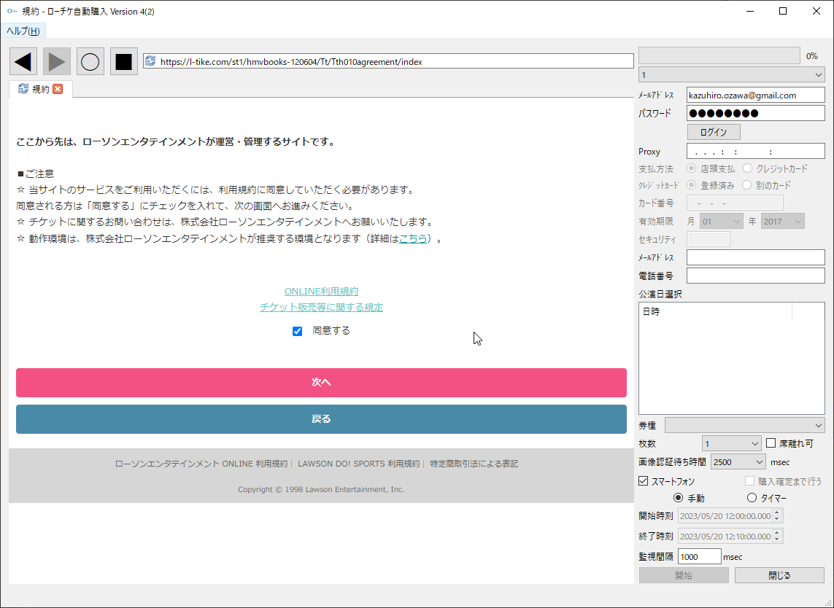Click the window resize grip corner
The image size is (834, 608).
pyautogui.click(x=829, y=603)
